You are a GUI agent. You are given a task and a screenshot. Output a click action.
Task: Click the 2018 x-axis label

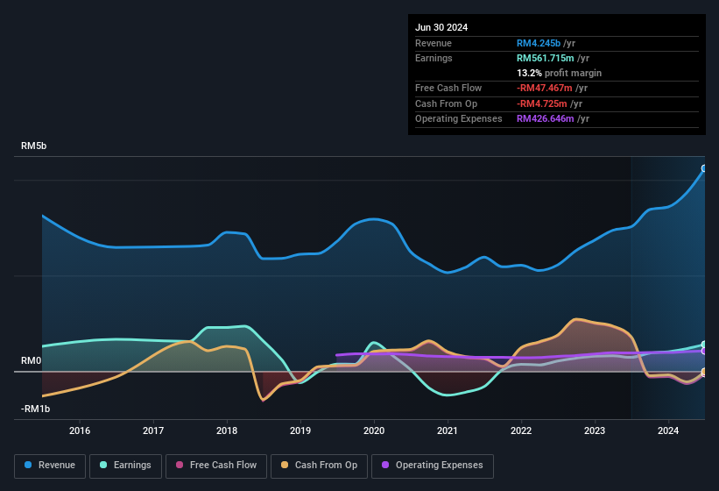227,431
